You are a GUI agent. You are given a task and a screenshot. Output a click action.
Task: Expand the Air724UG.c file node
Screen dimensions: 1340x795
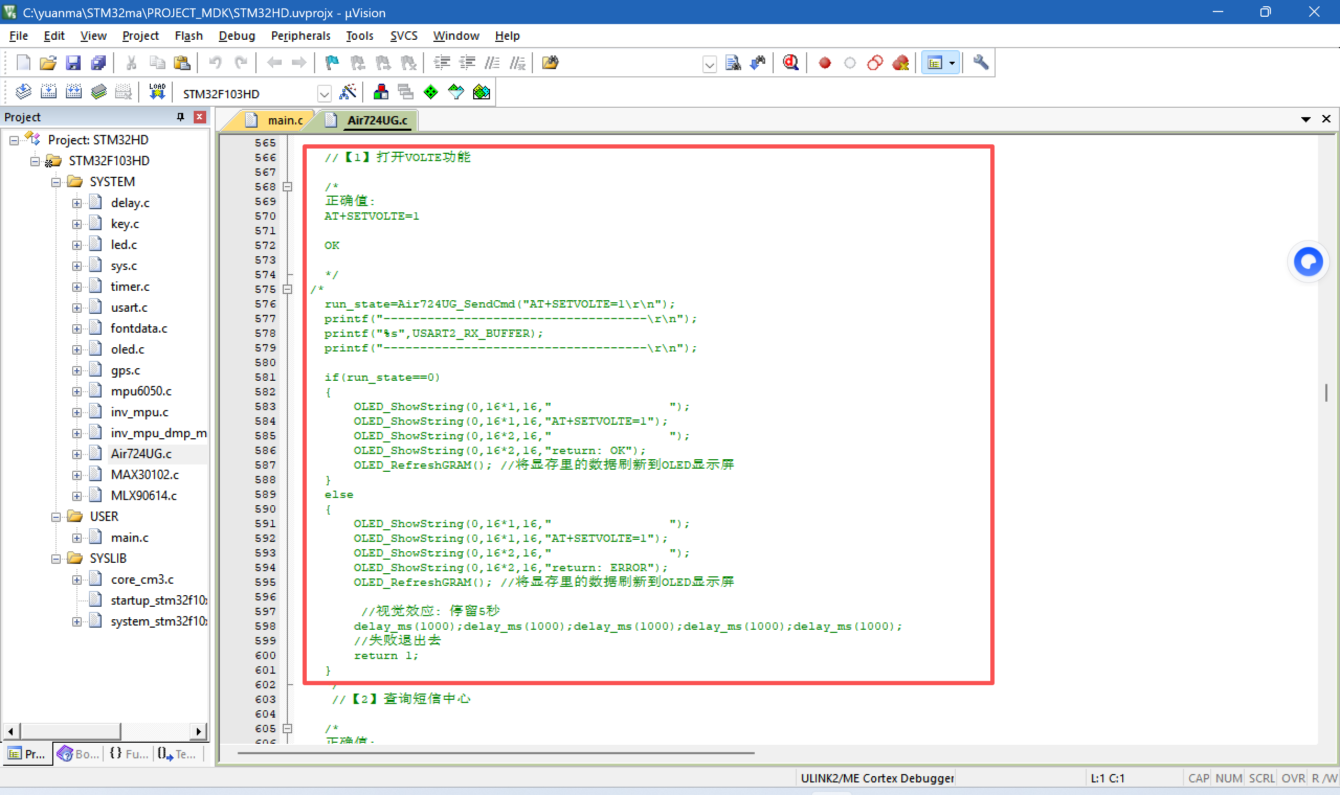[76, 455]
